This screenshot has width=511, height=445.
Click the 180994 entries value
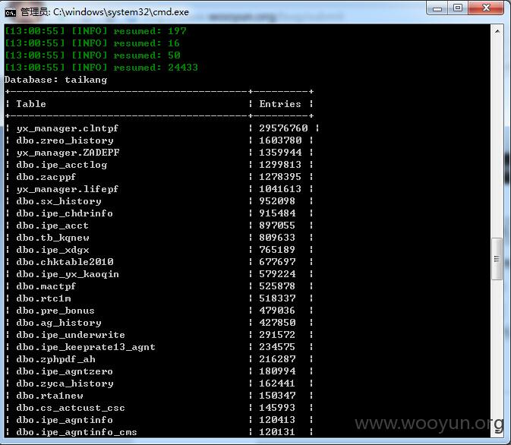point(277,371)
